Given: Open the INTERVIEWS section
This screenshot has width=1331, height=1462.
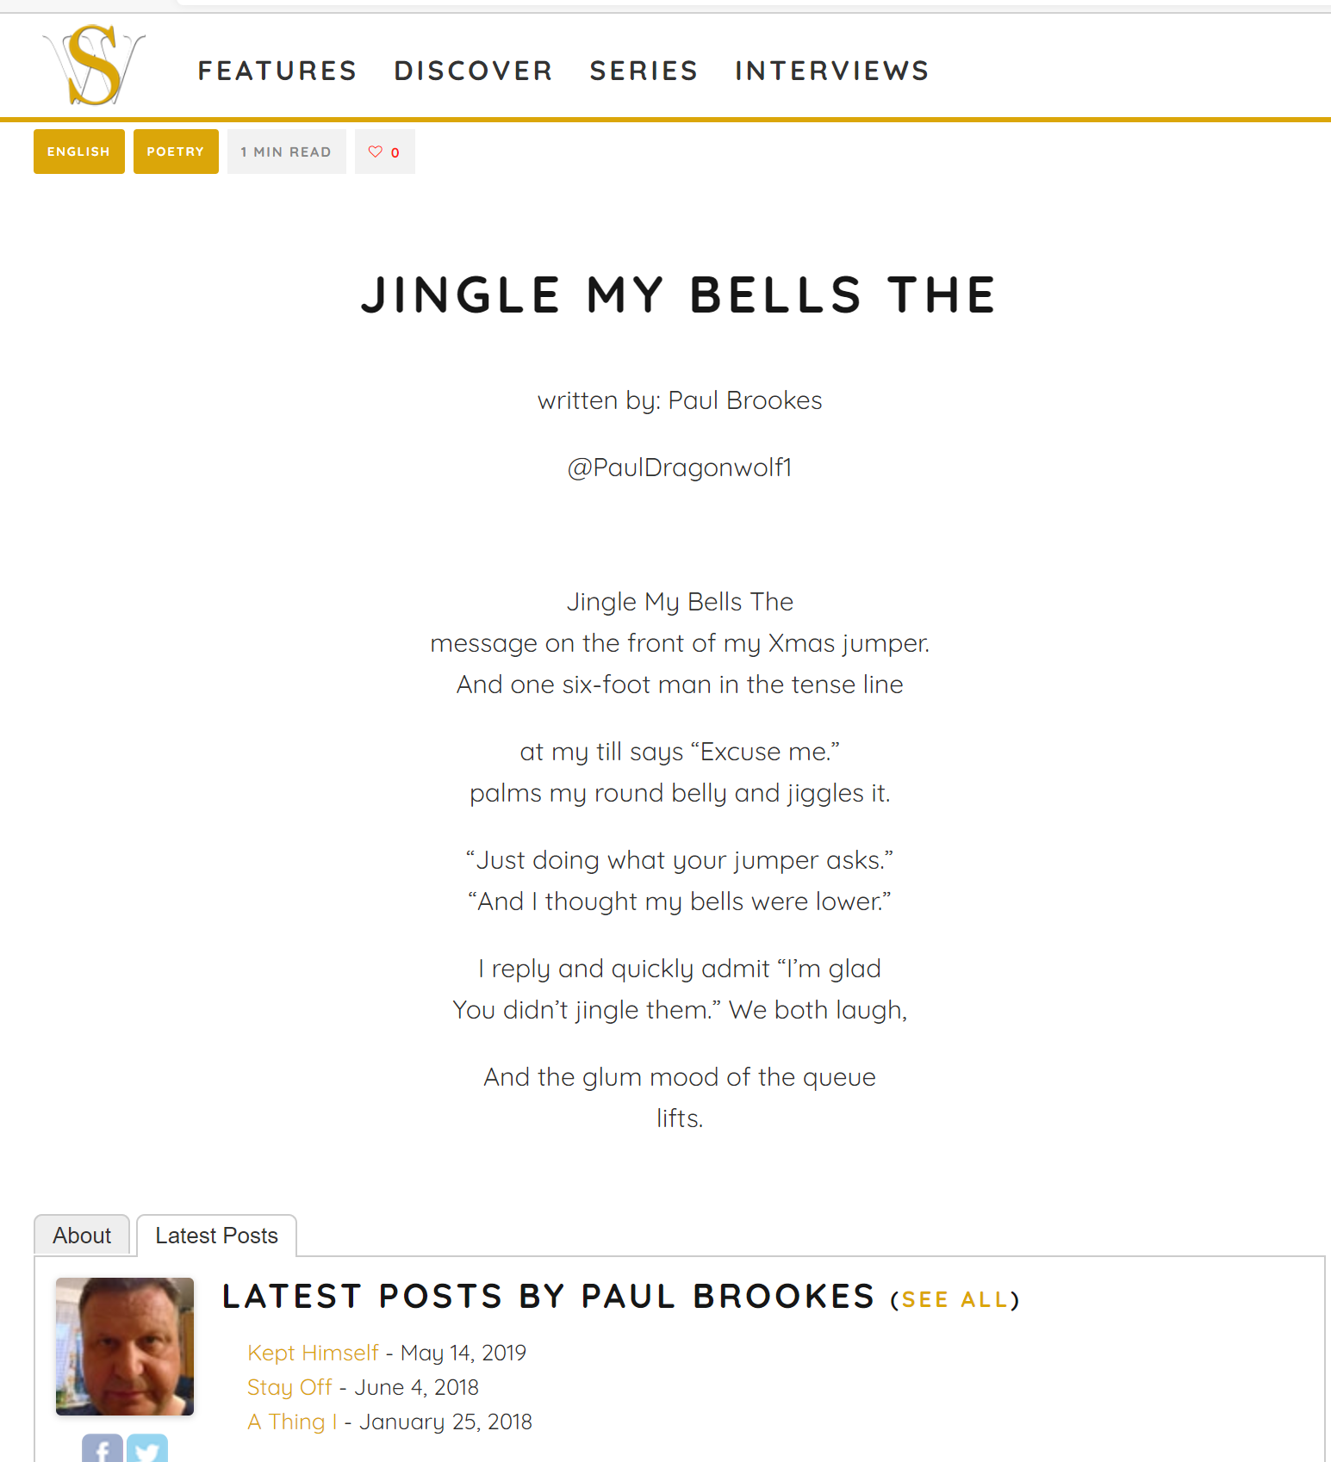Looking at the screenshot, I should click(831, 71).
